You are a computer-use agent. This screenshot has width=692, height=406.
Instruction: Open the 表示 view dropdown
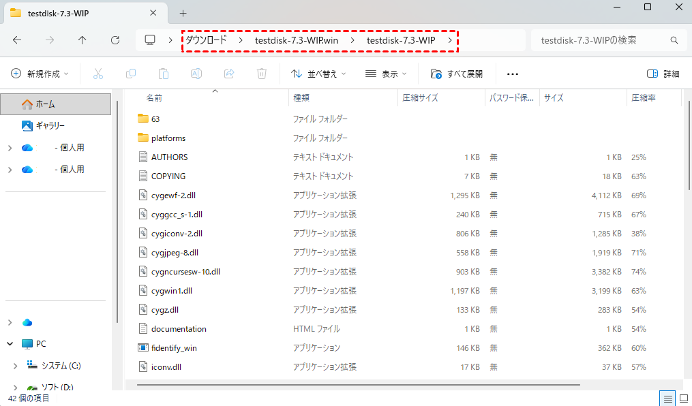pyautogui.click(x=386, y=74)
